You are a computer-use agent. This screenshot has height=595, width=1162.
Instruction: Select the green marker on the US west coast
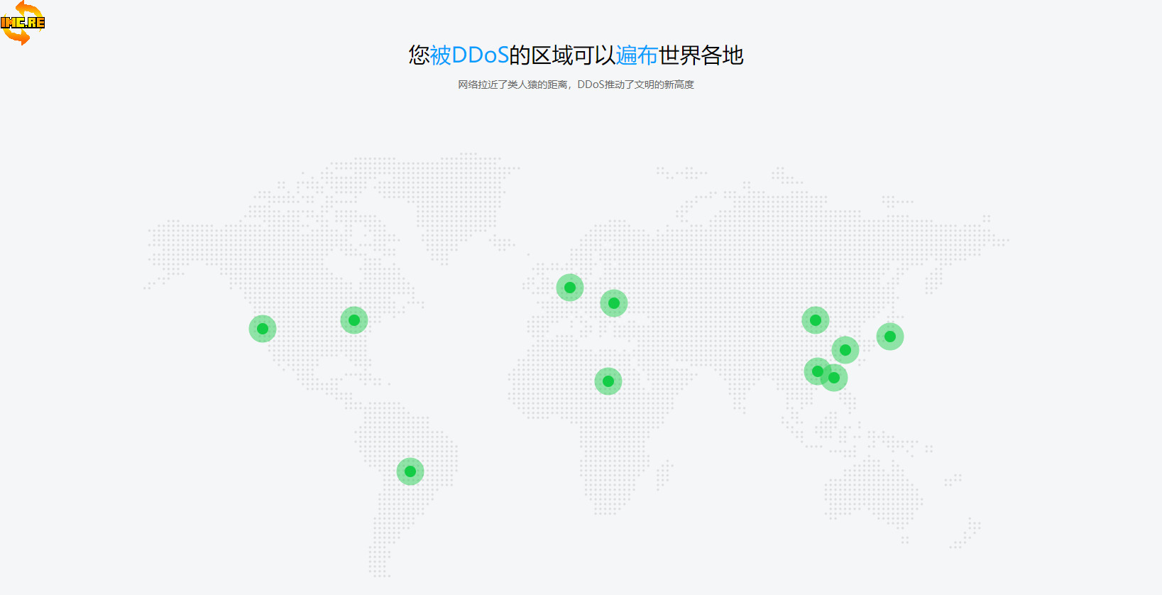(263, 329)
